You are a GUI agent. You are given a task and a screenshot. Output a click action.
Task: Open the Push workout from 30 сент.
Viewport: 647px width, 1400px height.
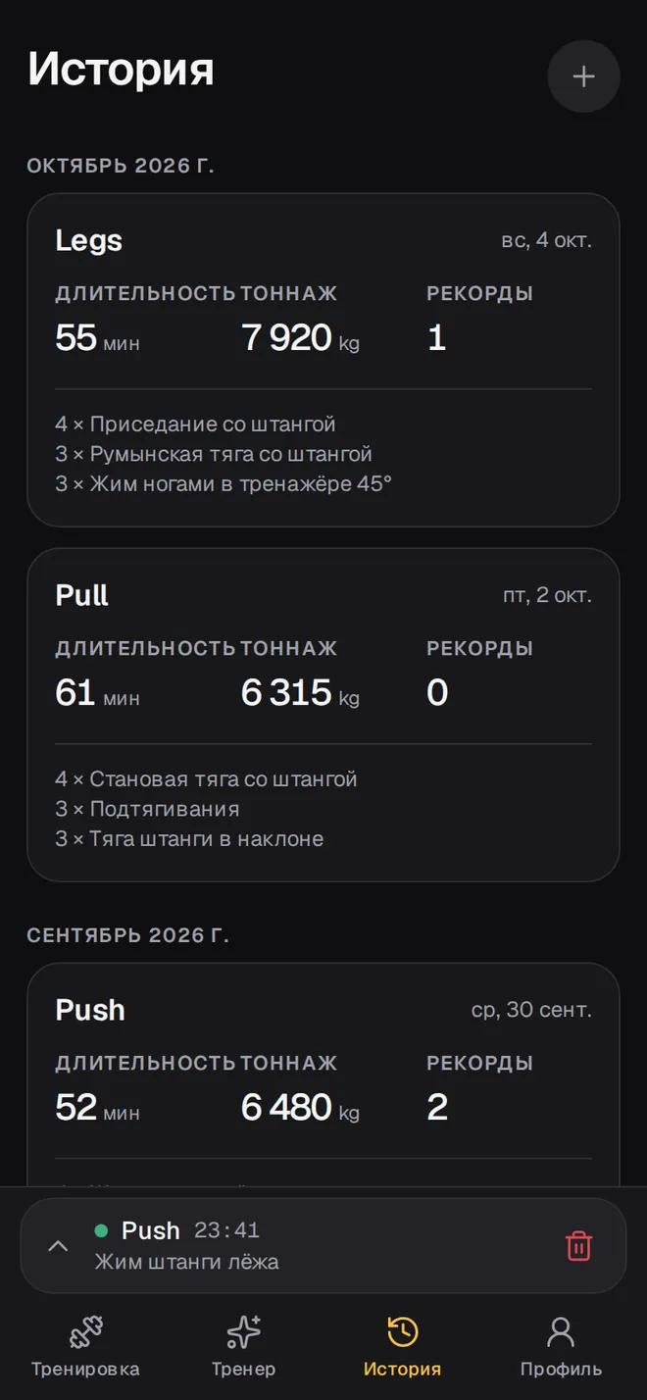click(323, 1075)
